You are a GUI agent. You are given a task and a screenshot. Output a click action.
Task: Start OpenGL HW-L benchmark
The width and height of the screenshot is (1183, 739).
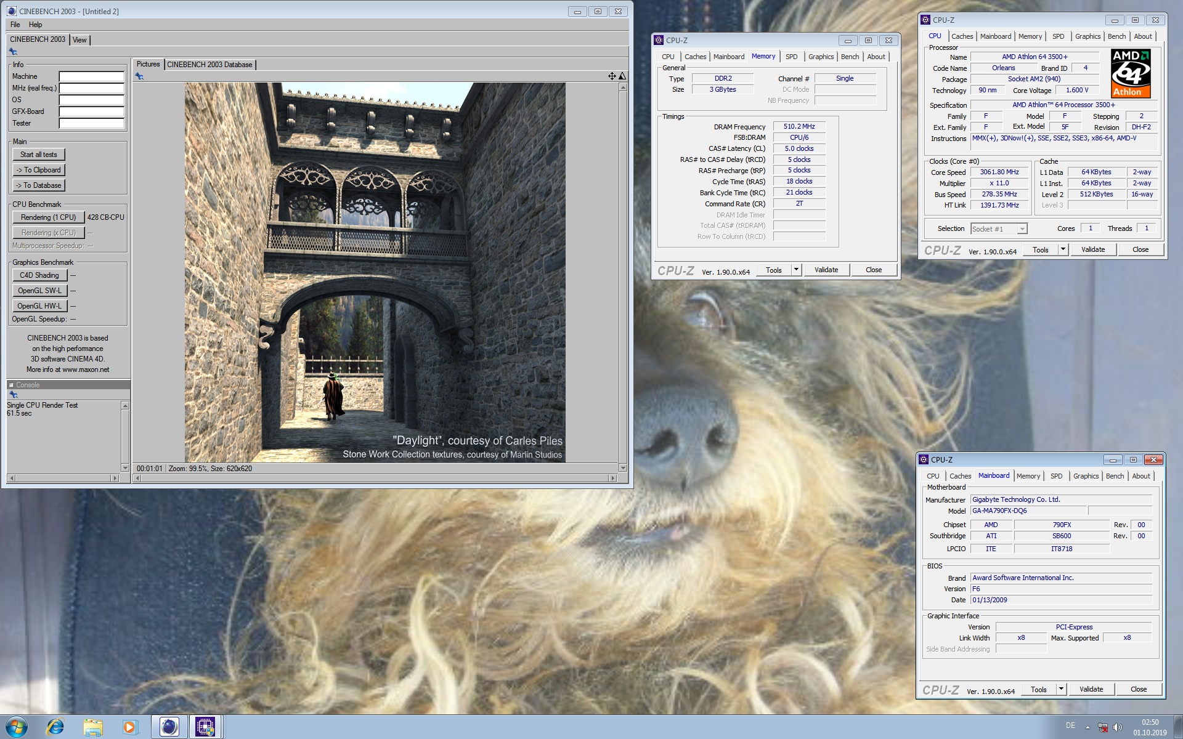coord(39,306)
